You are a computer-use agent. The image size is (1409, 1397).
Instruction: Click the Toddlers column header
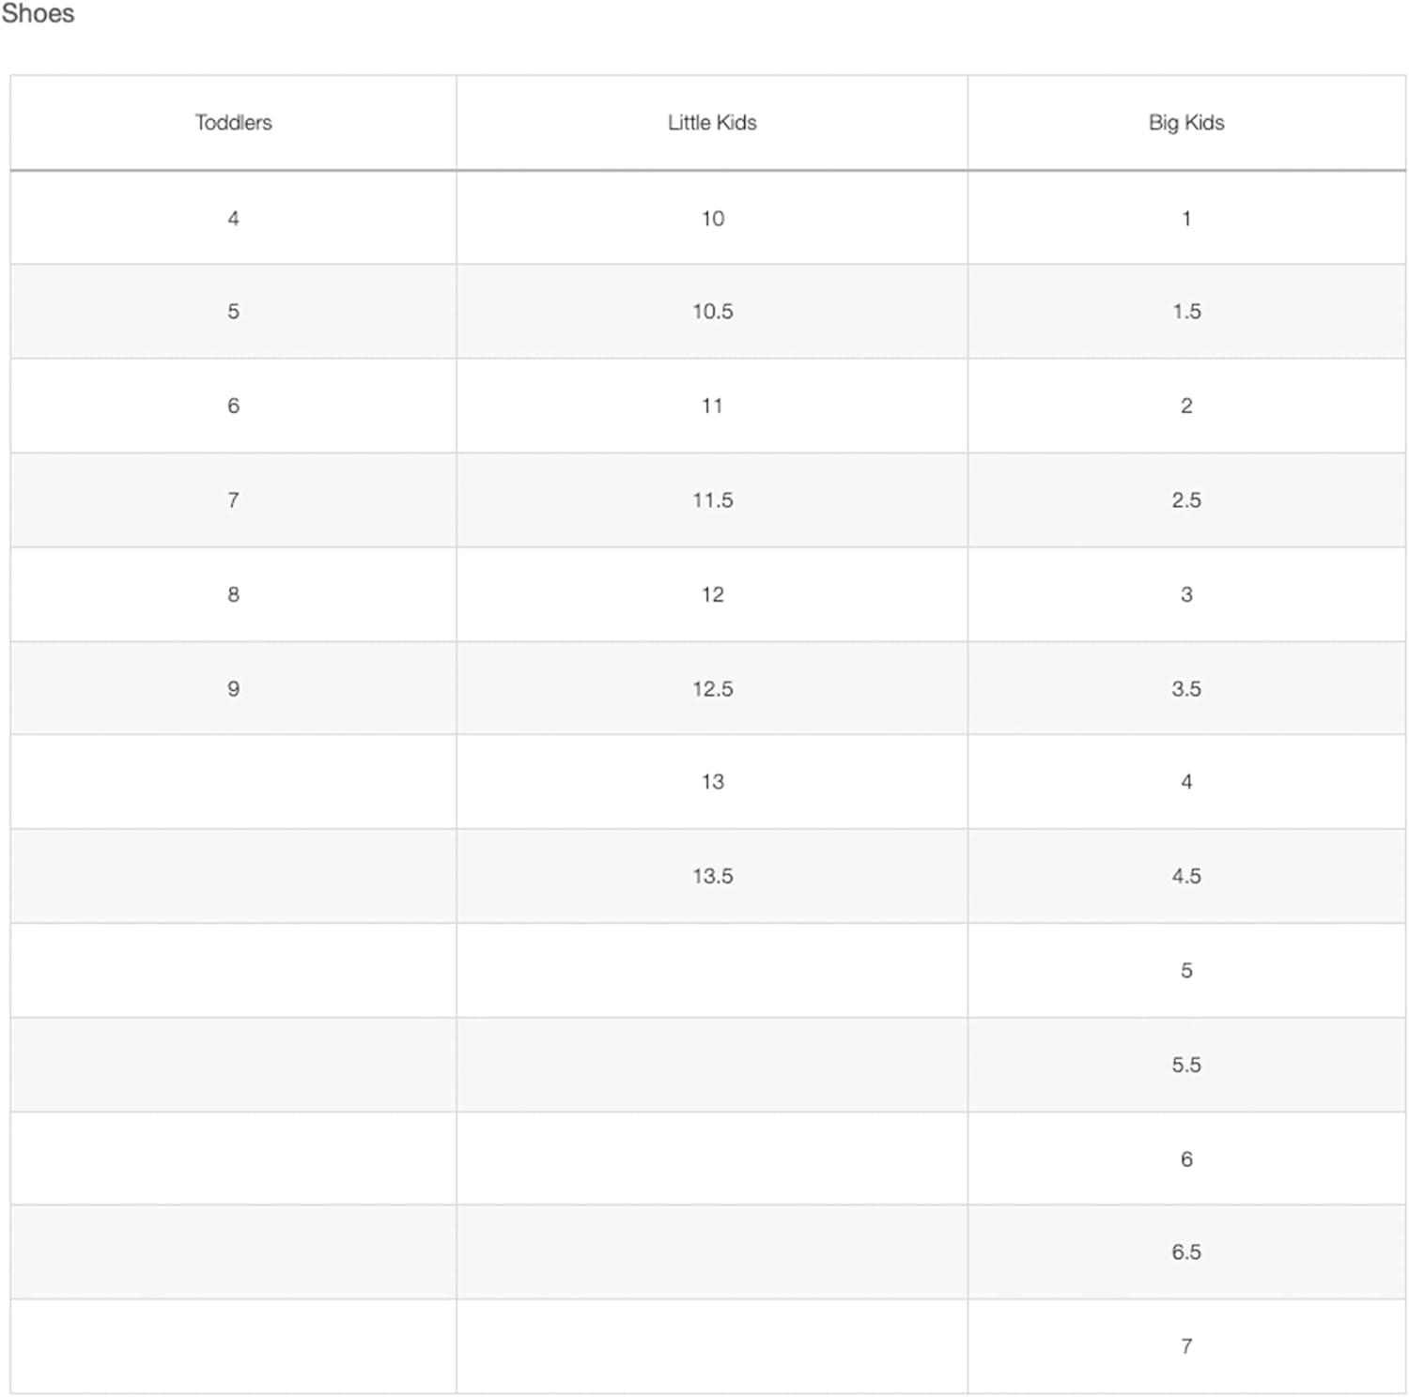[x=233, y=123]
